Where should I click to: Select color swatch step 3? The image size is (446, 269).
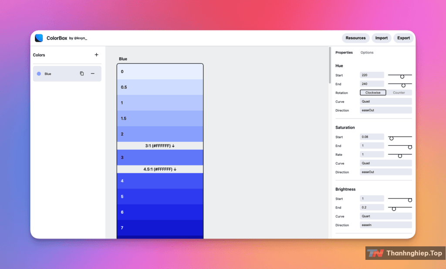tap(160, 157)
